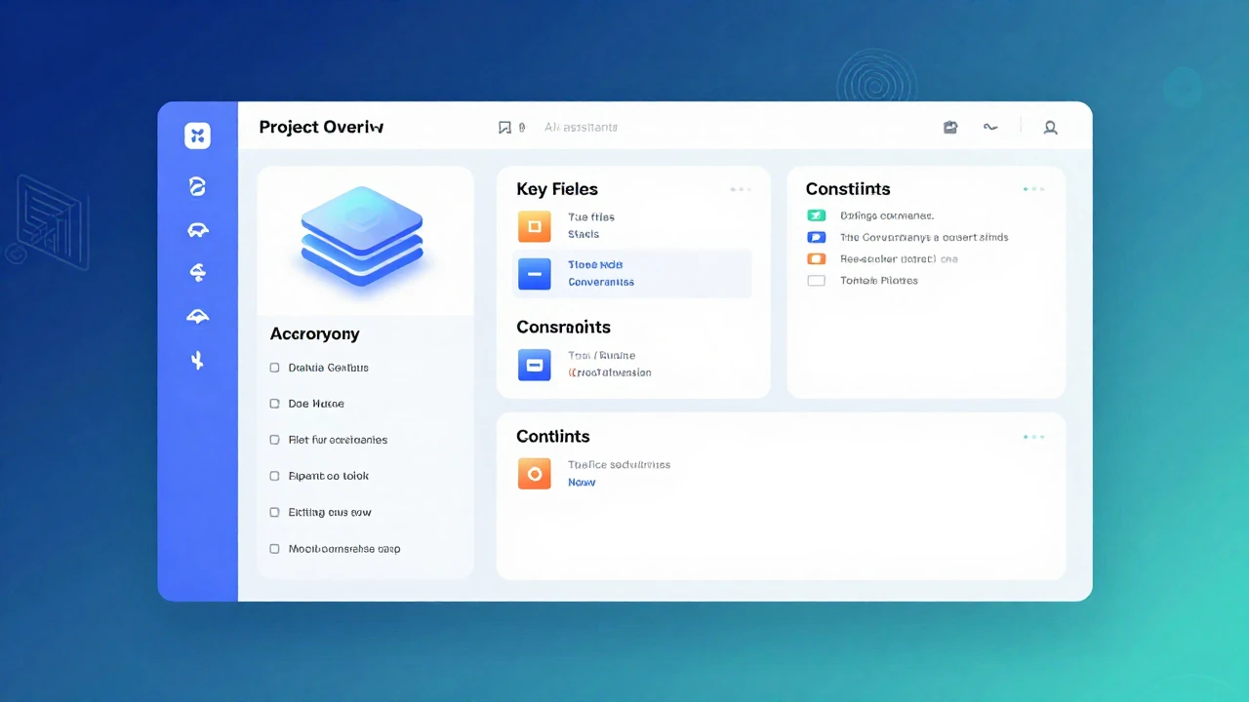Open the share folder icon in header

950,127
